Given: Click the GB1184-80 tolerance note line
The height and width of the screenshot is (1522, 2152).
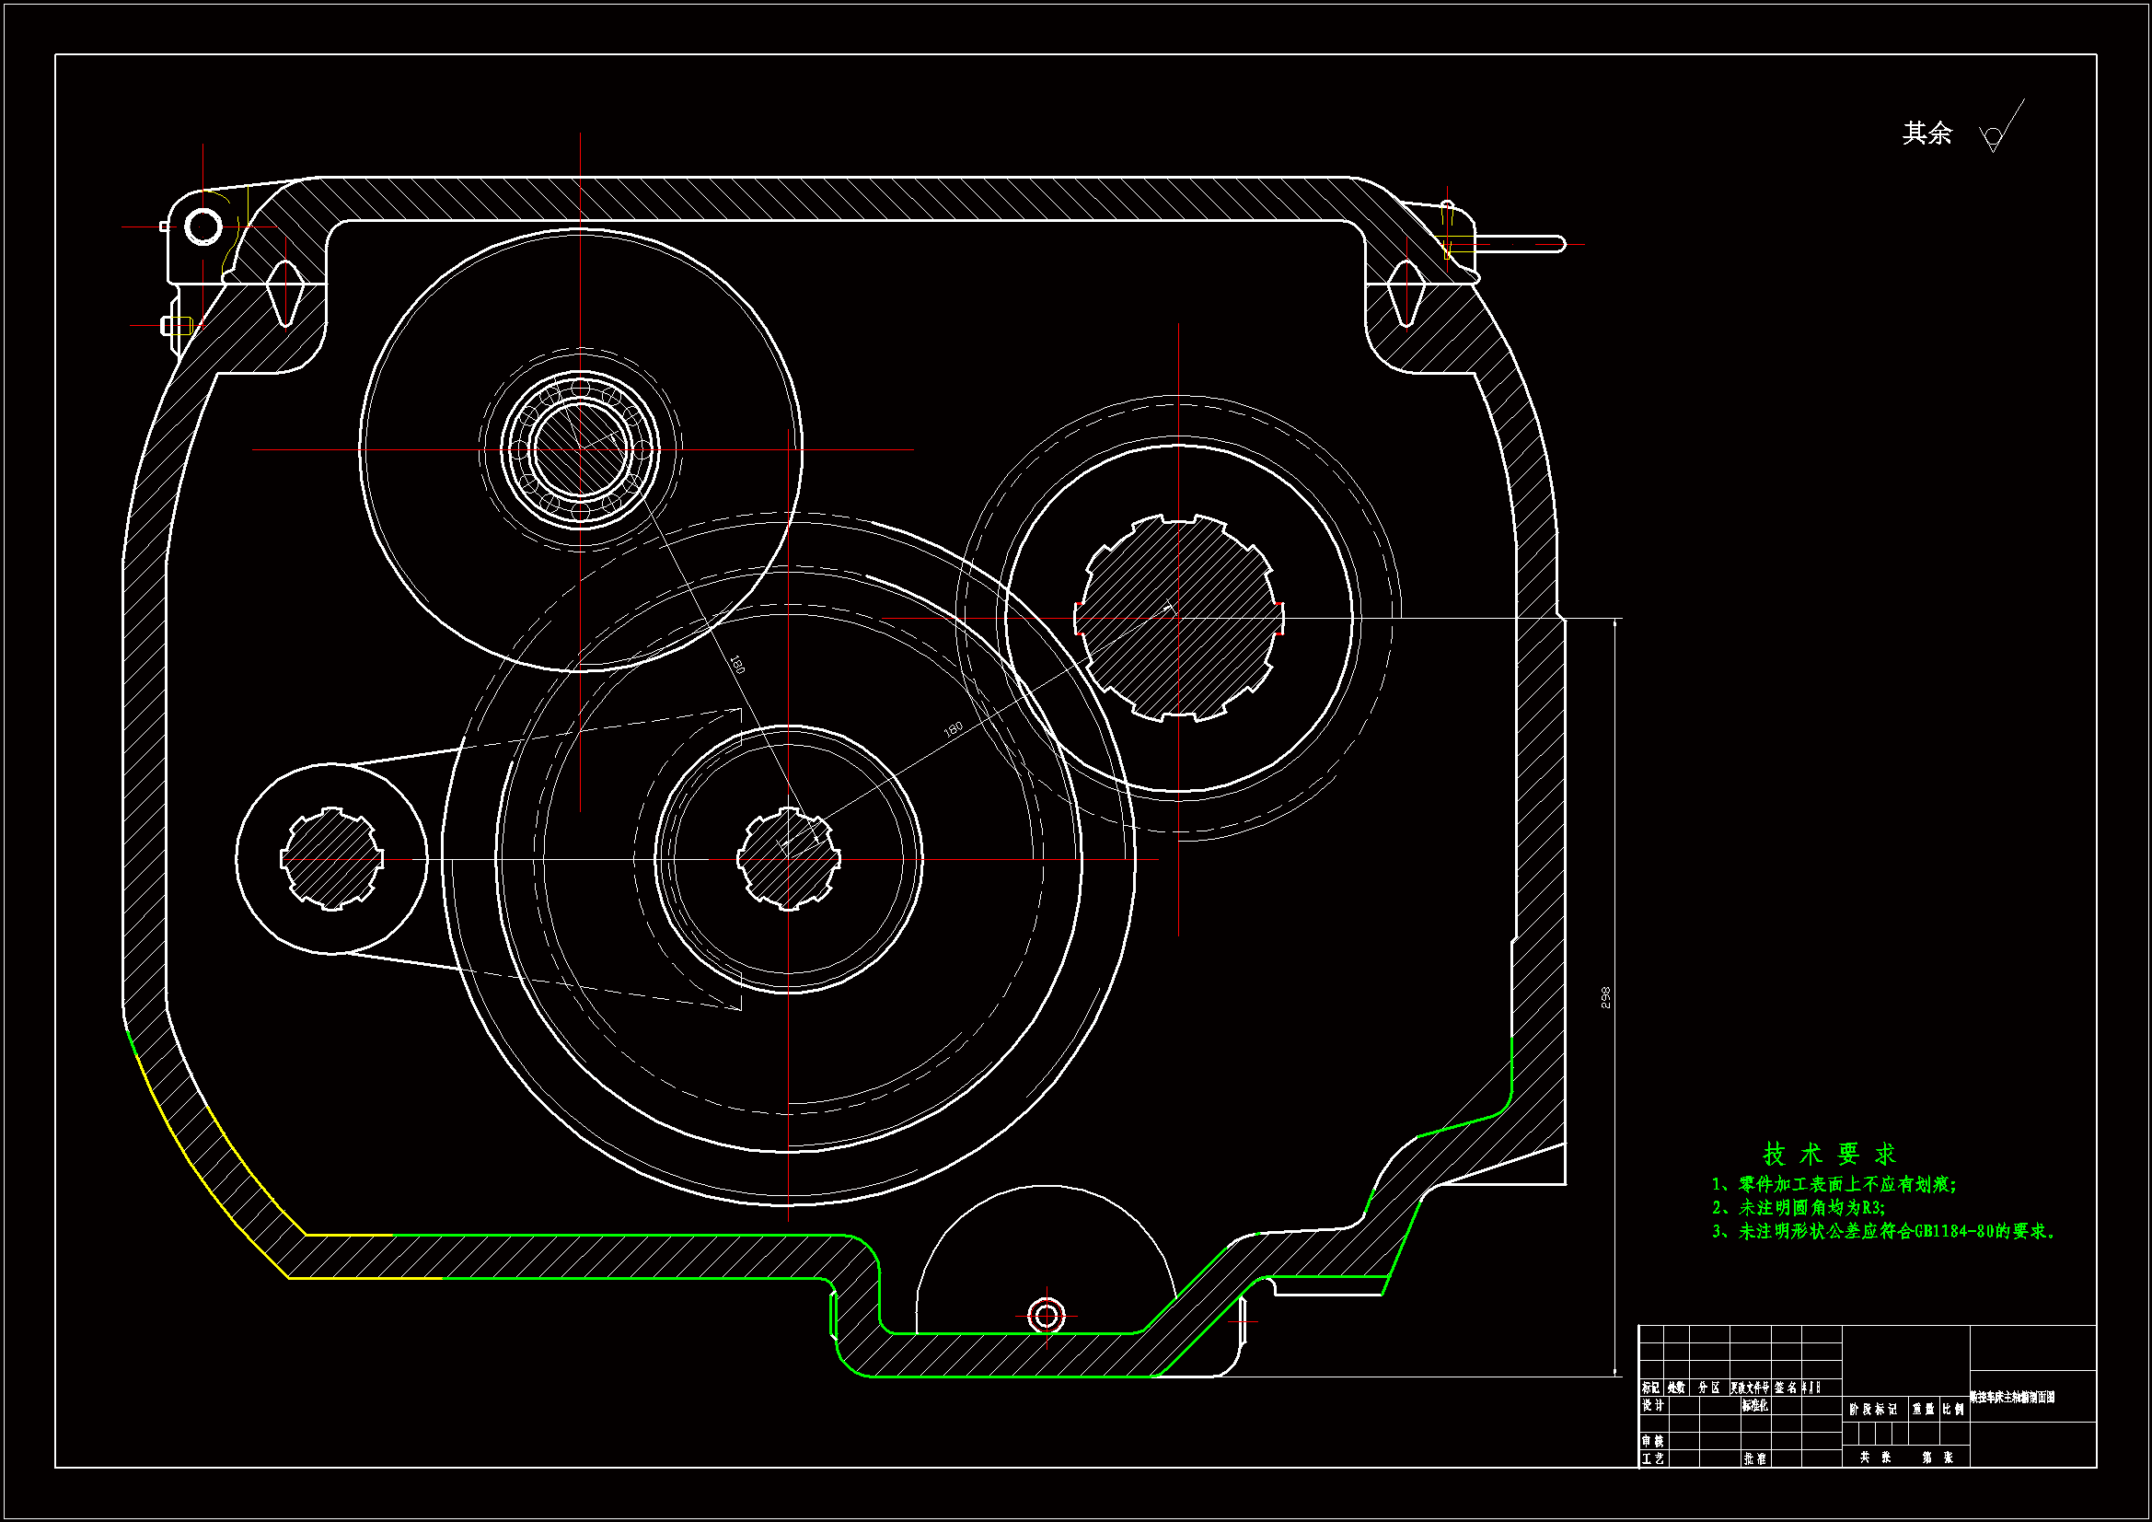Looking at the screenshot, I should 1882,1231.
